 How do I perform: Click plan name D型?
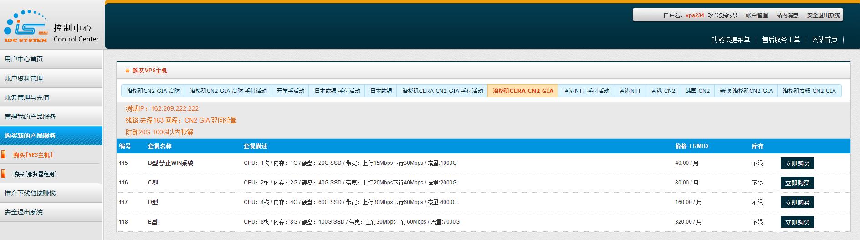(x=153, y=202)
